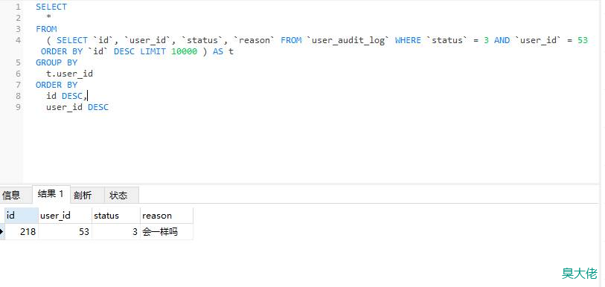Click line number 4 in the gutter
The height and width of the screenshot is (287, 605).
[x=19, y=40]
